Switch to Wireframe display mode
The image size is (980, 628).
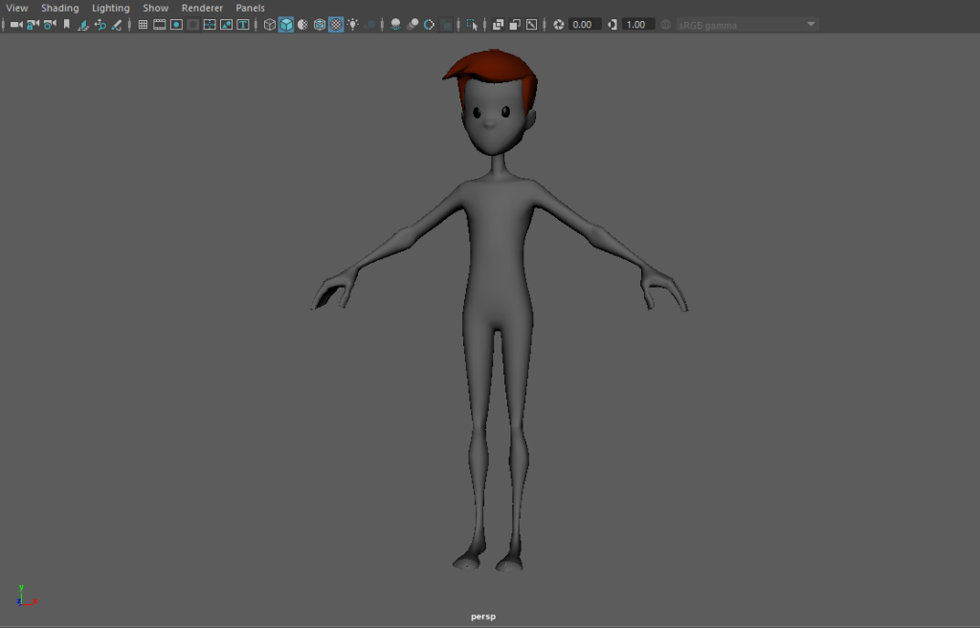(x=270, y=25)
